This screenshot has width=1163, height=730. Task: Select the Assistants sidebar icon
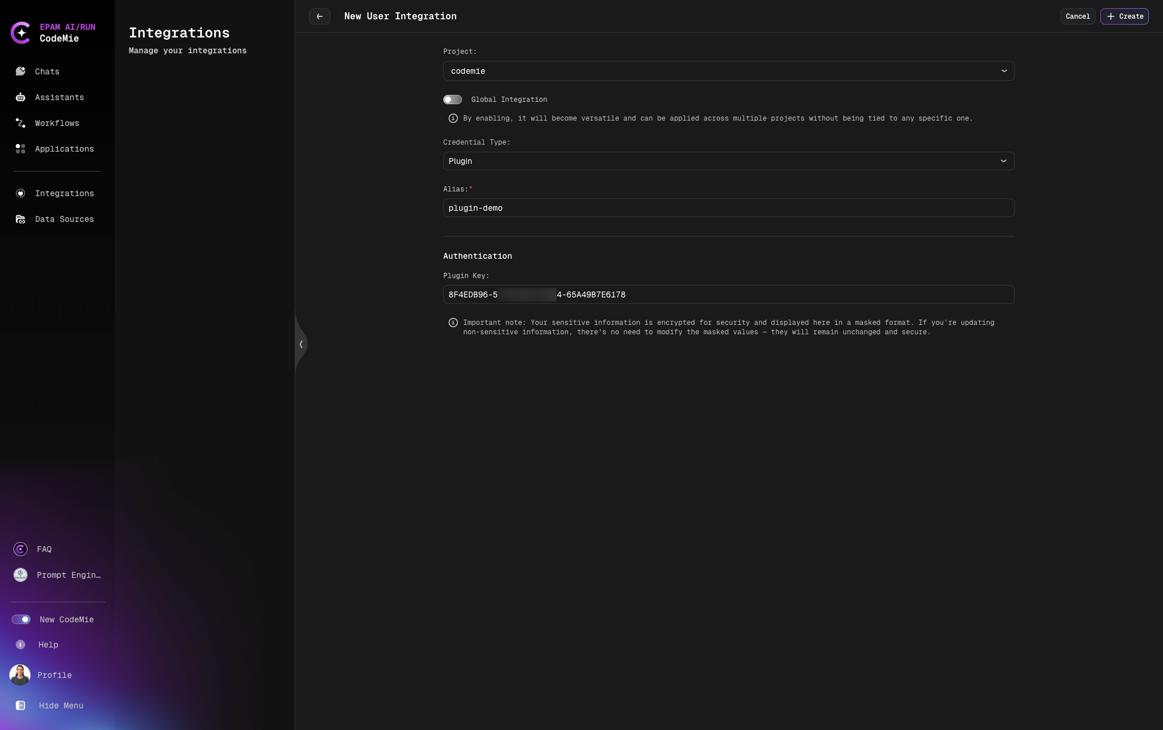(x=59, y=97)
